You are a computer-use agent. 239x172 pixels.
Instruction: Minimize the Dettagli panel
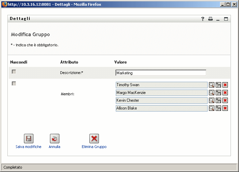[x=218, y=19]
